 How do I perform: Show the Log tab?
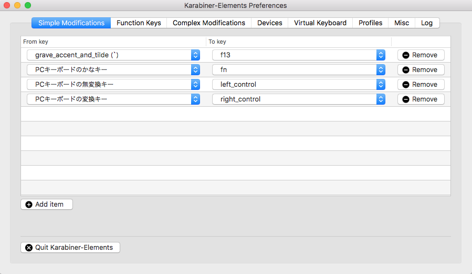[x=427, y=23]
